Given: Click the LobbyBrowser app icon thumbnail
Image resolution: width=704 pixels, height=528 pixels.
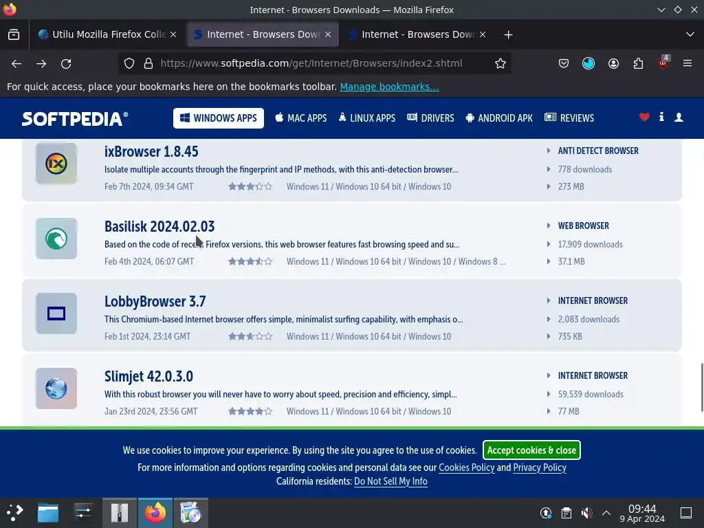Looking at the screenshot, I should click(x=56, y=313).
